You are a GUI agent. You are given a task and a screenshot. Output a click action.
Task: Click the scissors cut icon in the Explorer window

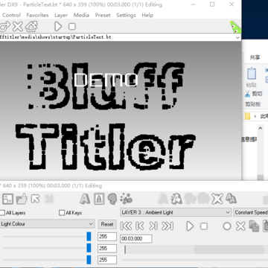[x=247, y=94]
